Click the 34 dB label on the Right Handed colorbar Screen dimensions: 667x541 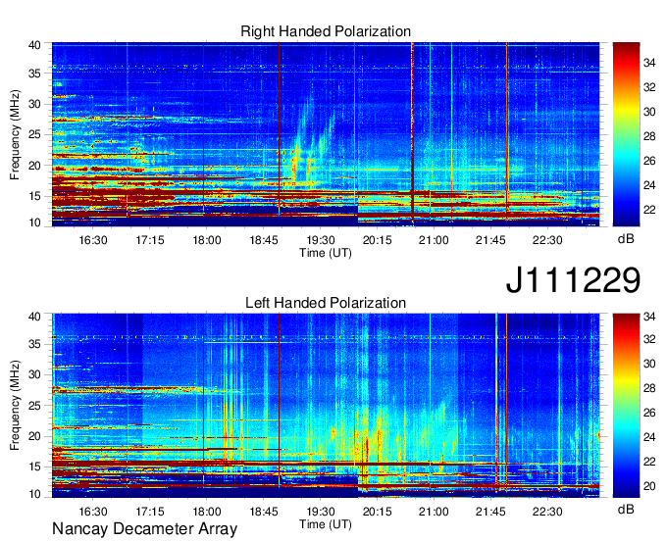point(649,63)
